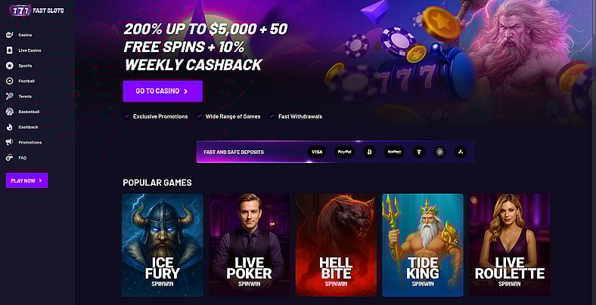Image resolution: width=596 pixels, height=305 pixels.
Task: Open the Ice Fury game thumbnail
Action: (x=163, y=245)
